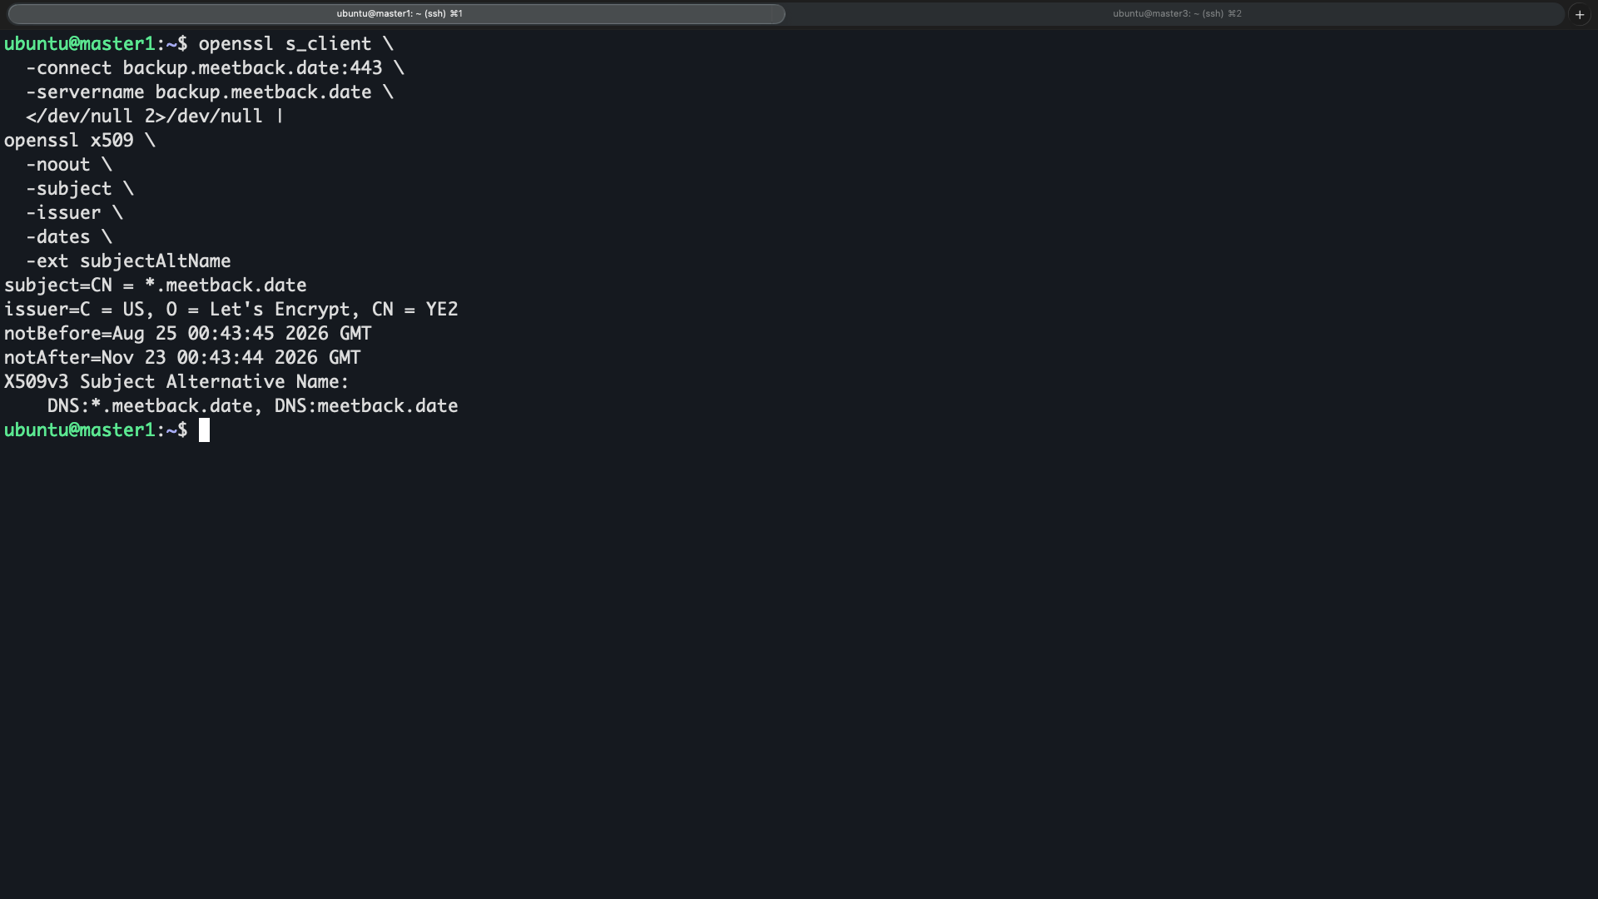Screen dimensions: 1598x899
Task: Click the 'openssl s_client \' command line
Action: [295, 44]
